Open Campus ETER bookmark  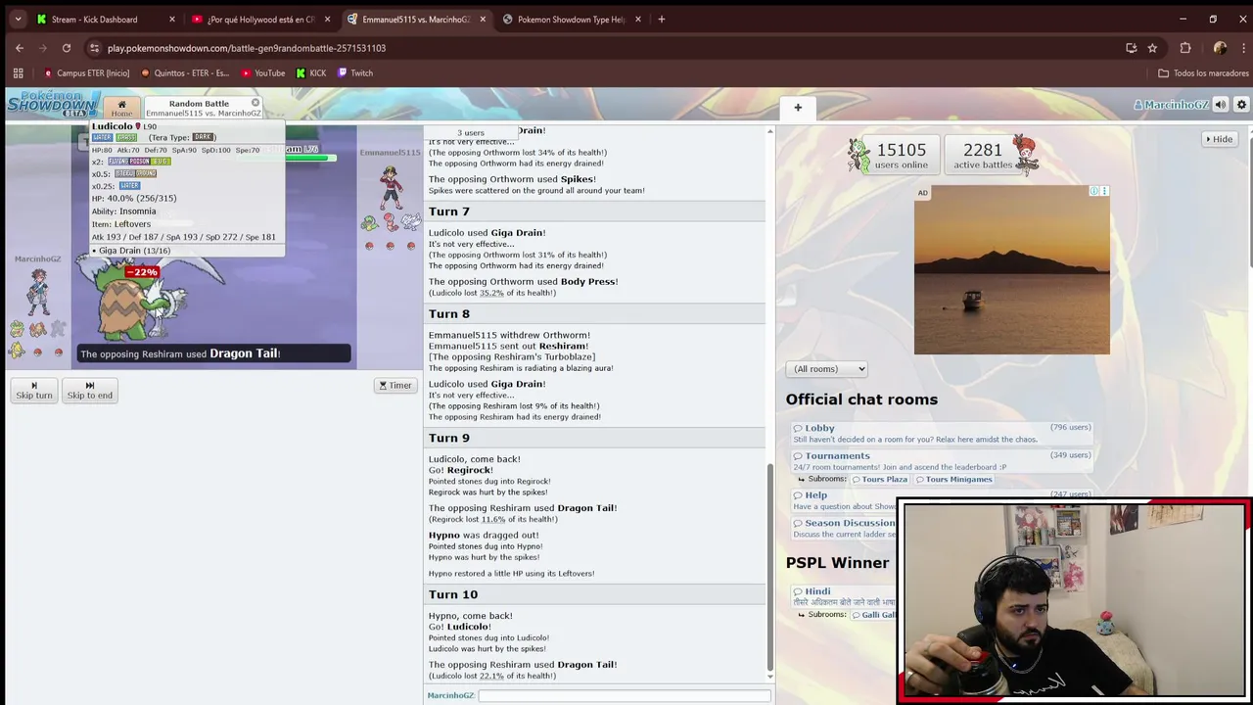pos(87,73)
